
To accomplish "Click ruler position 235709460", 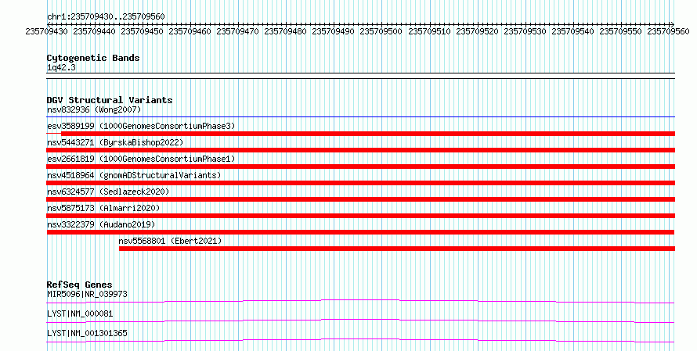I will coord(190,31).
